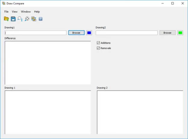The height and width of the screenshot is (139, 188).
Task: Open the File menu
Action: coord(6,12)
